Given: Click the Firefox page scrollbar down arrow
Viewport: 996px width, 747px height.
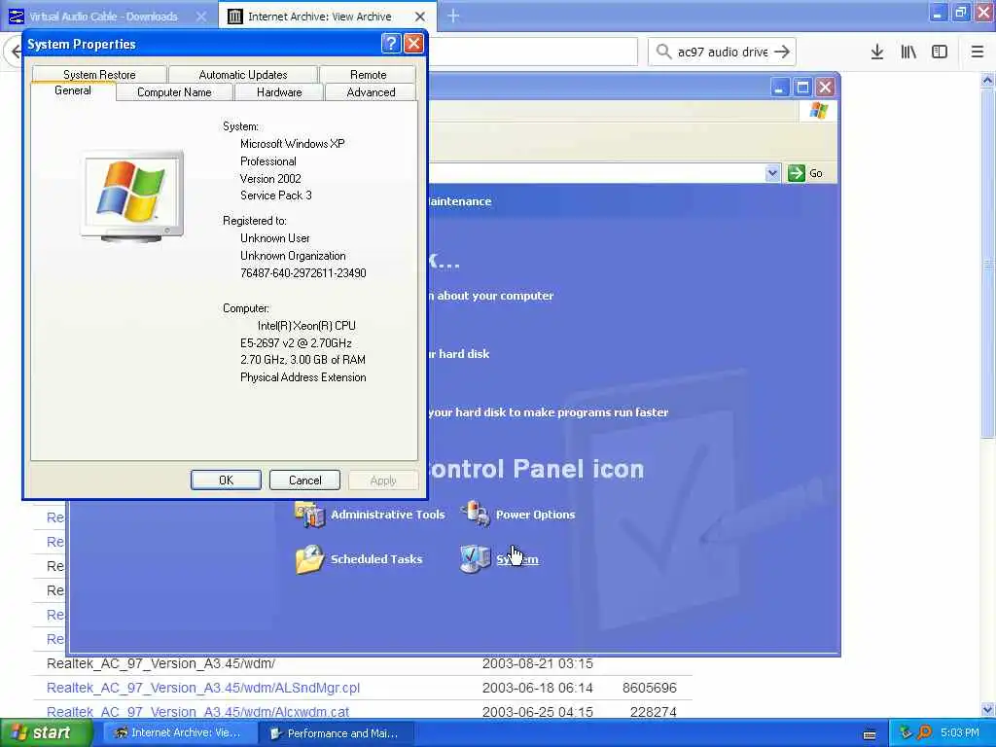Looking at the screenshot, I should click(987, 709).
